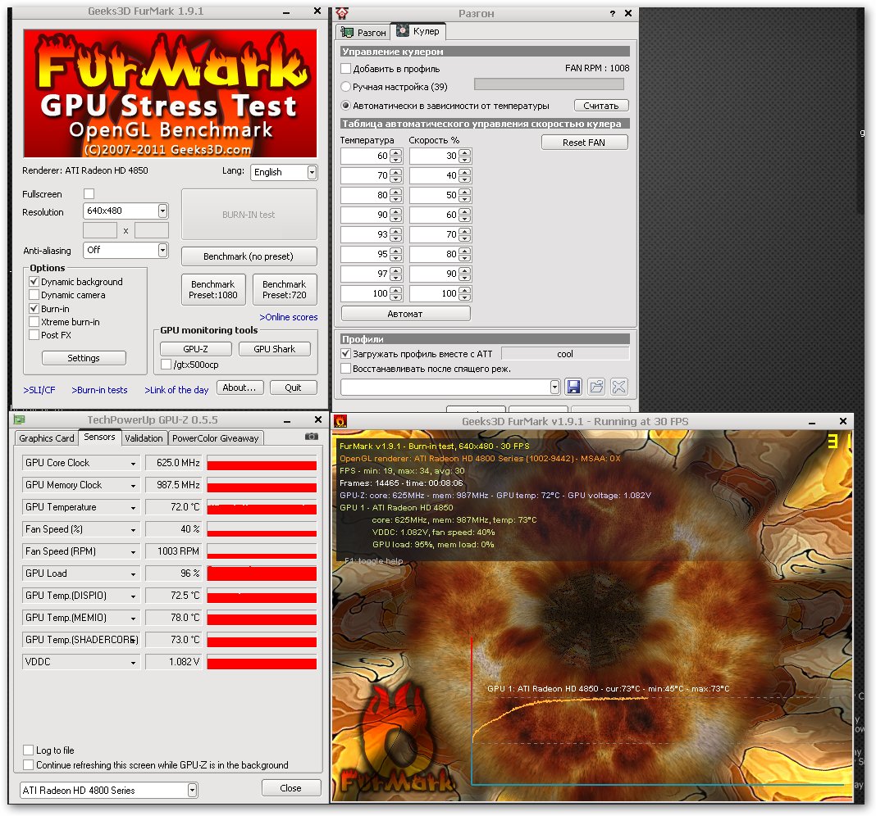Image resolution: width=876 pixels, height=816 pixels.
Task: Increase the 60 temperature value with stepper
Action: tap(396, 152)
